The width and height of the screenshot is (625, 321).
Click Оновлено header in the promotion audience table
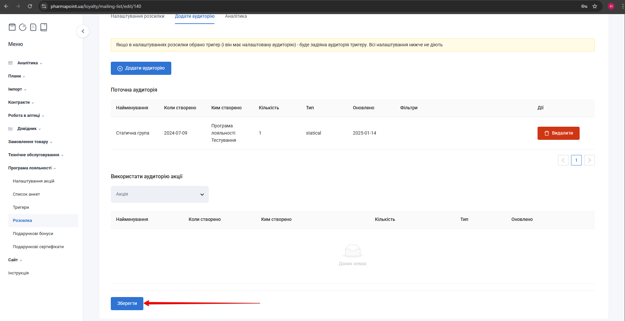click(x=522, y=220)
